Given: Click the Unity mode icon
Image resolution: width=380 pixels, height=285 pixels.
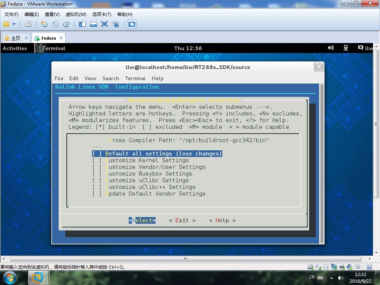Looking at the screenshot, I should 116,24.
